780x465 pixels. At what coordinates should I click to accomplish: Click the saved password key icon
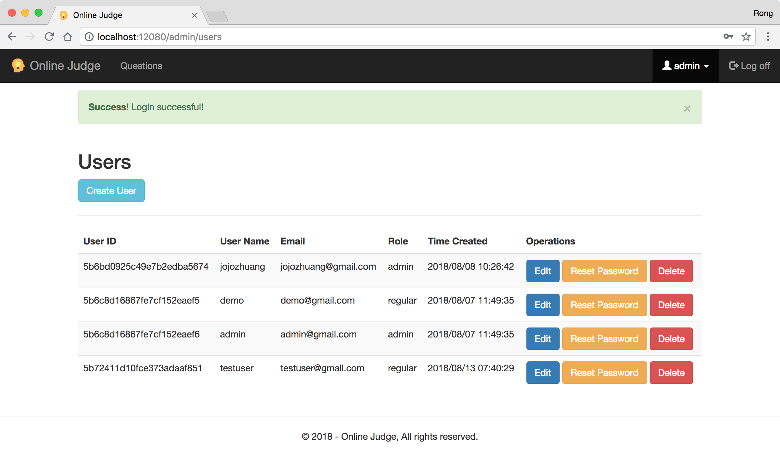[728, 37]
